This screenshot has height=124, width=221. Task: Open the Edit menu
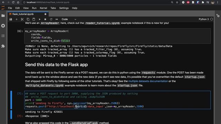point(18,8)
